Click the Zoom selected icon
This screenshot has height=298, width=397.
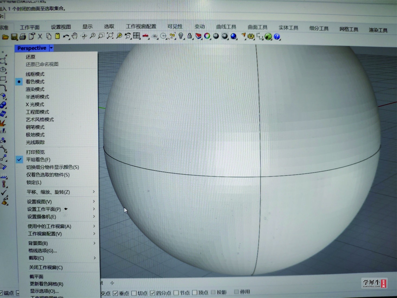point(119,36)
